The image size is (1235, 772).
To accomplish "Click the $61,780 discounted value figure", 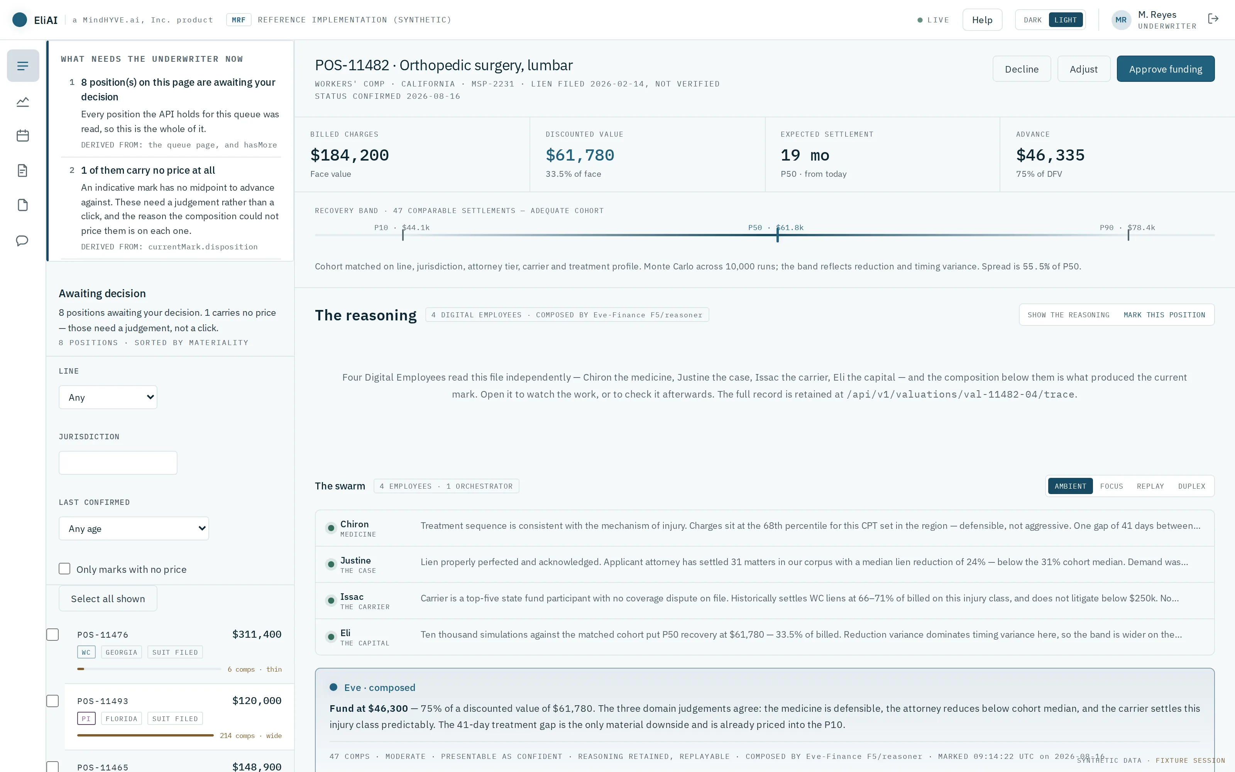I will [580, 155].
